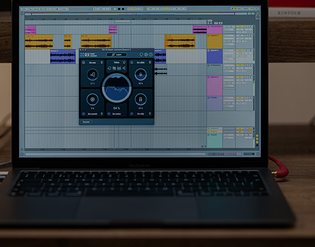Viewport: 315px width, 247px height.
Task: Click the tempo value field
Action: pos(36,9)
